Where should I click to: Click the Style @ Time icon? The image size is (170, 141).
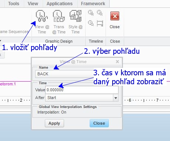(x=76, y=16)
